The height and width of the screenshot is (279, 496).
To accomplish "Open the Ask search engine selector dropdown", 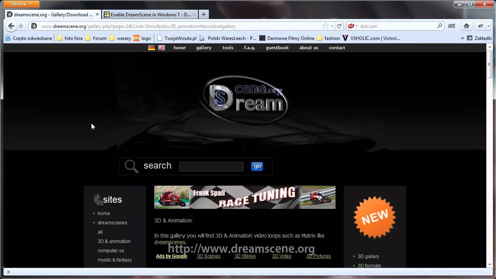I will tap(353, 26).
